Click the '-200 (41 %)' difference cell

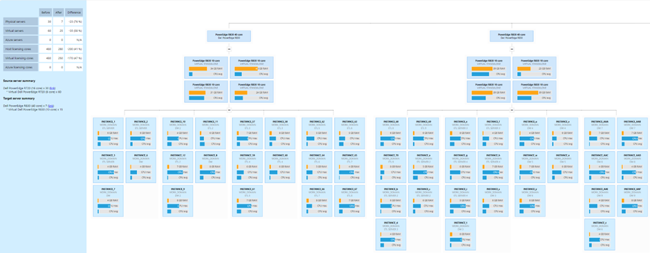[x=74, y=49]
